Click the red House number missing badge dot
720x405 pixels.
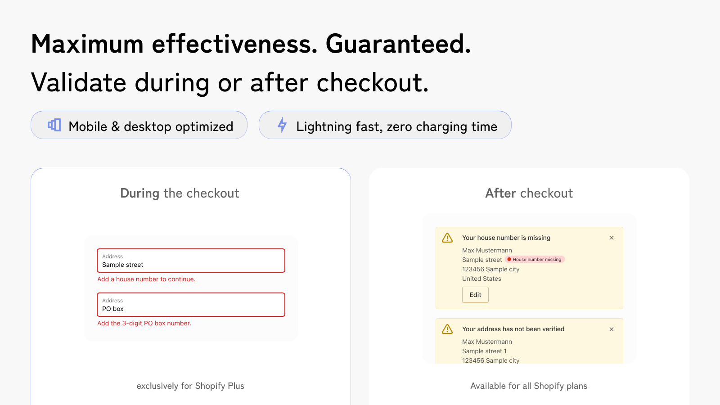(509, 259)
